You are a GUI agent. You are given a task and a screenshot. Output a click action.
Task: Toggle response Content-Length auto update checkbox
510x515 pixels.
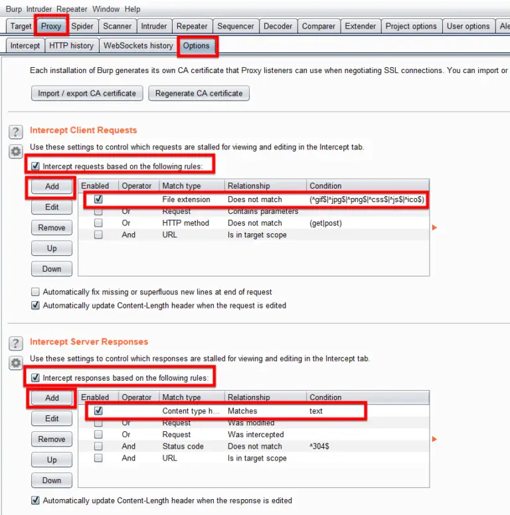(x=35, y=500)
